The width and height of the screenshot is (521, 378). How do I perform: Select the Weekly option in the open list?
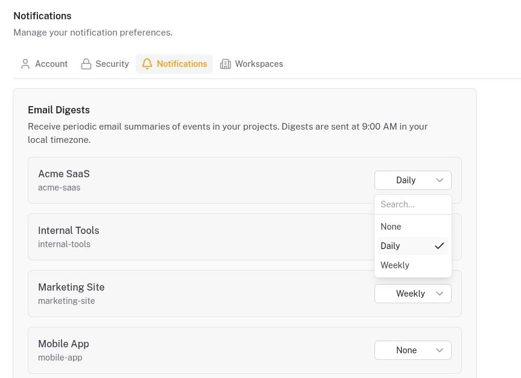pyautogui.click(x=395, y=265)
